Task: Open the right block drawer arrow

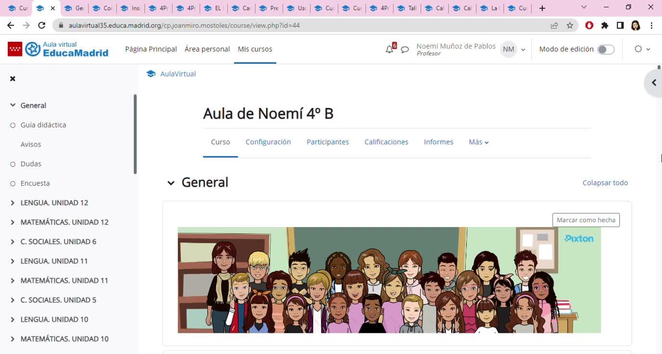Action: 654,83
